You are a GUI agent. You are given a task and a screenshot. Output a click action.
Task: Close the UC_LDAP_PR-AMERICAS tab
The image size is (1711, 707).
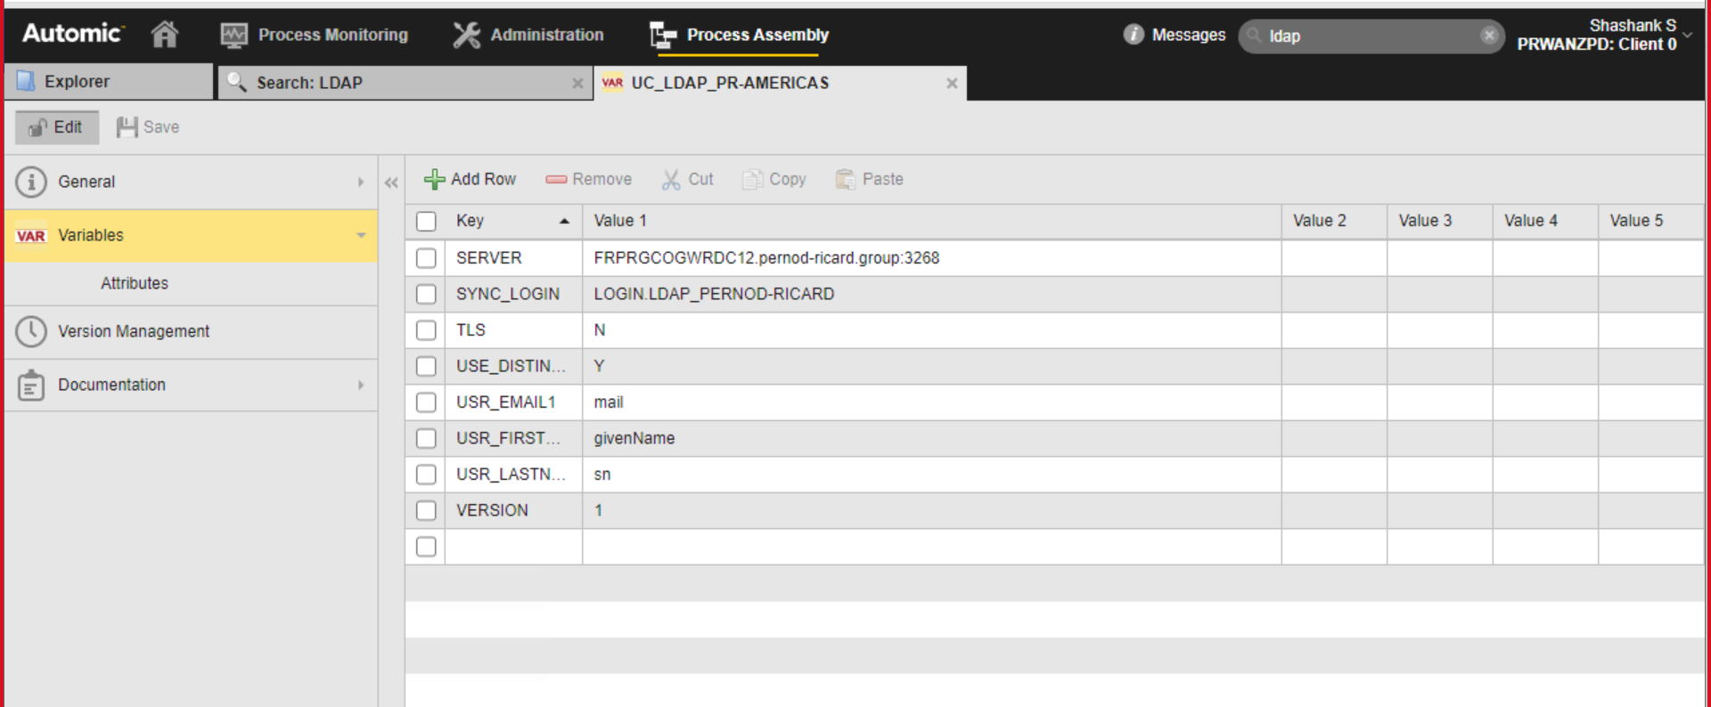click(952, 84)
